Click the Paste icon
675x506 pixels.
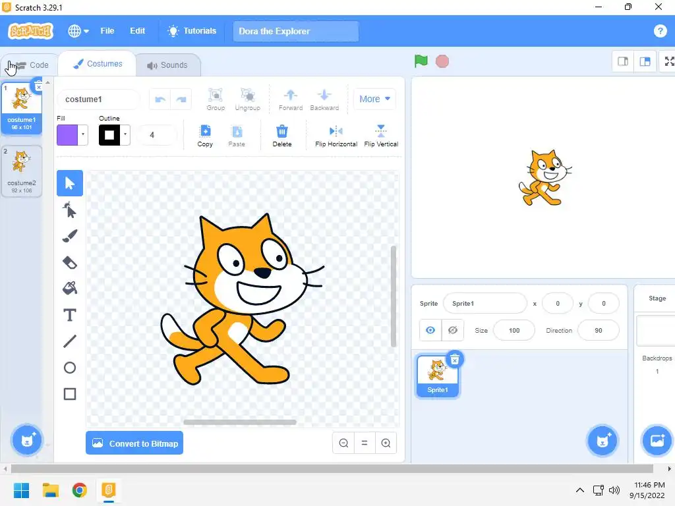pyautogui.click(x=237, y=136)
